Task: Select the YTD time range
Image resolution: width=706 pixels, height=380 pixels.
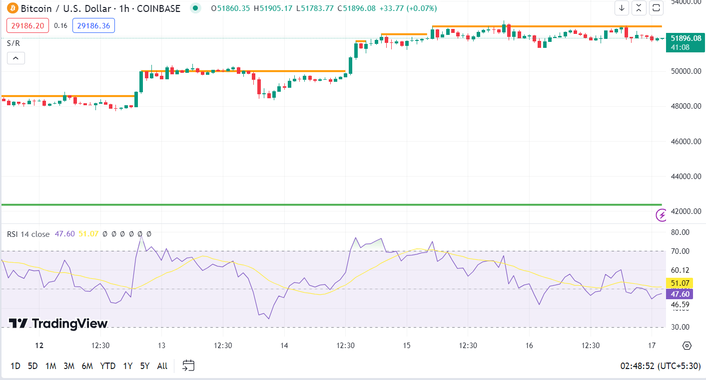Action: tap(107, 366)
